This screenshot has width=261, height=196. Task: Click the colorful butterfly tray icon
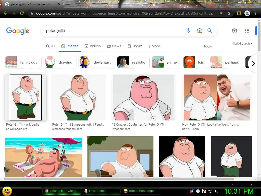coord(192,191)
